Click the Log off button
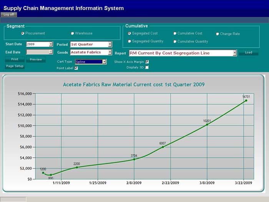 [8, 15]
